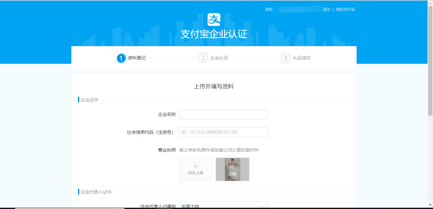Click the 支付宝企业认证 page title
Viewport: 433px width, 209px height.
(214, 34)
